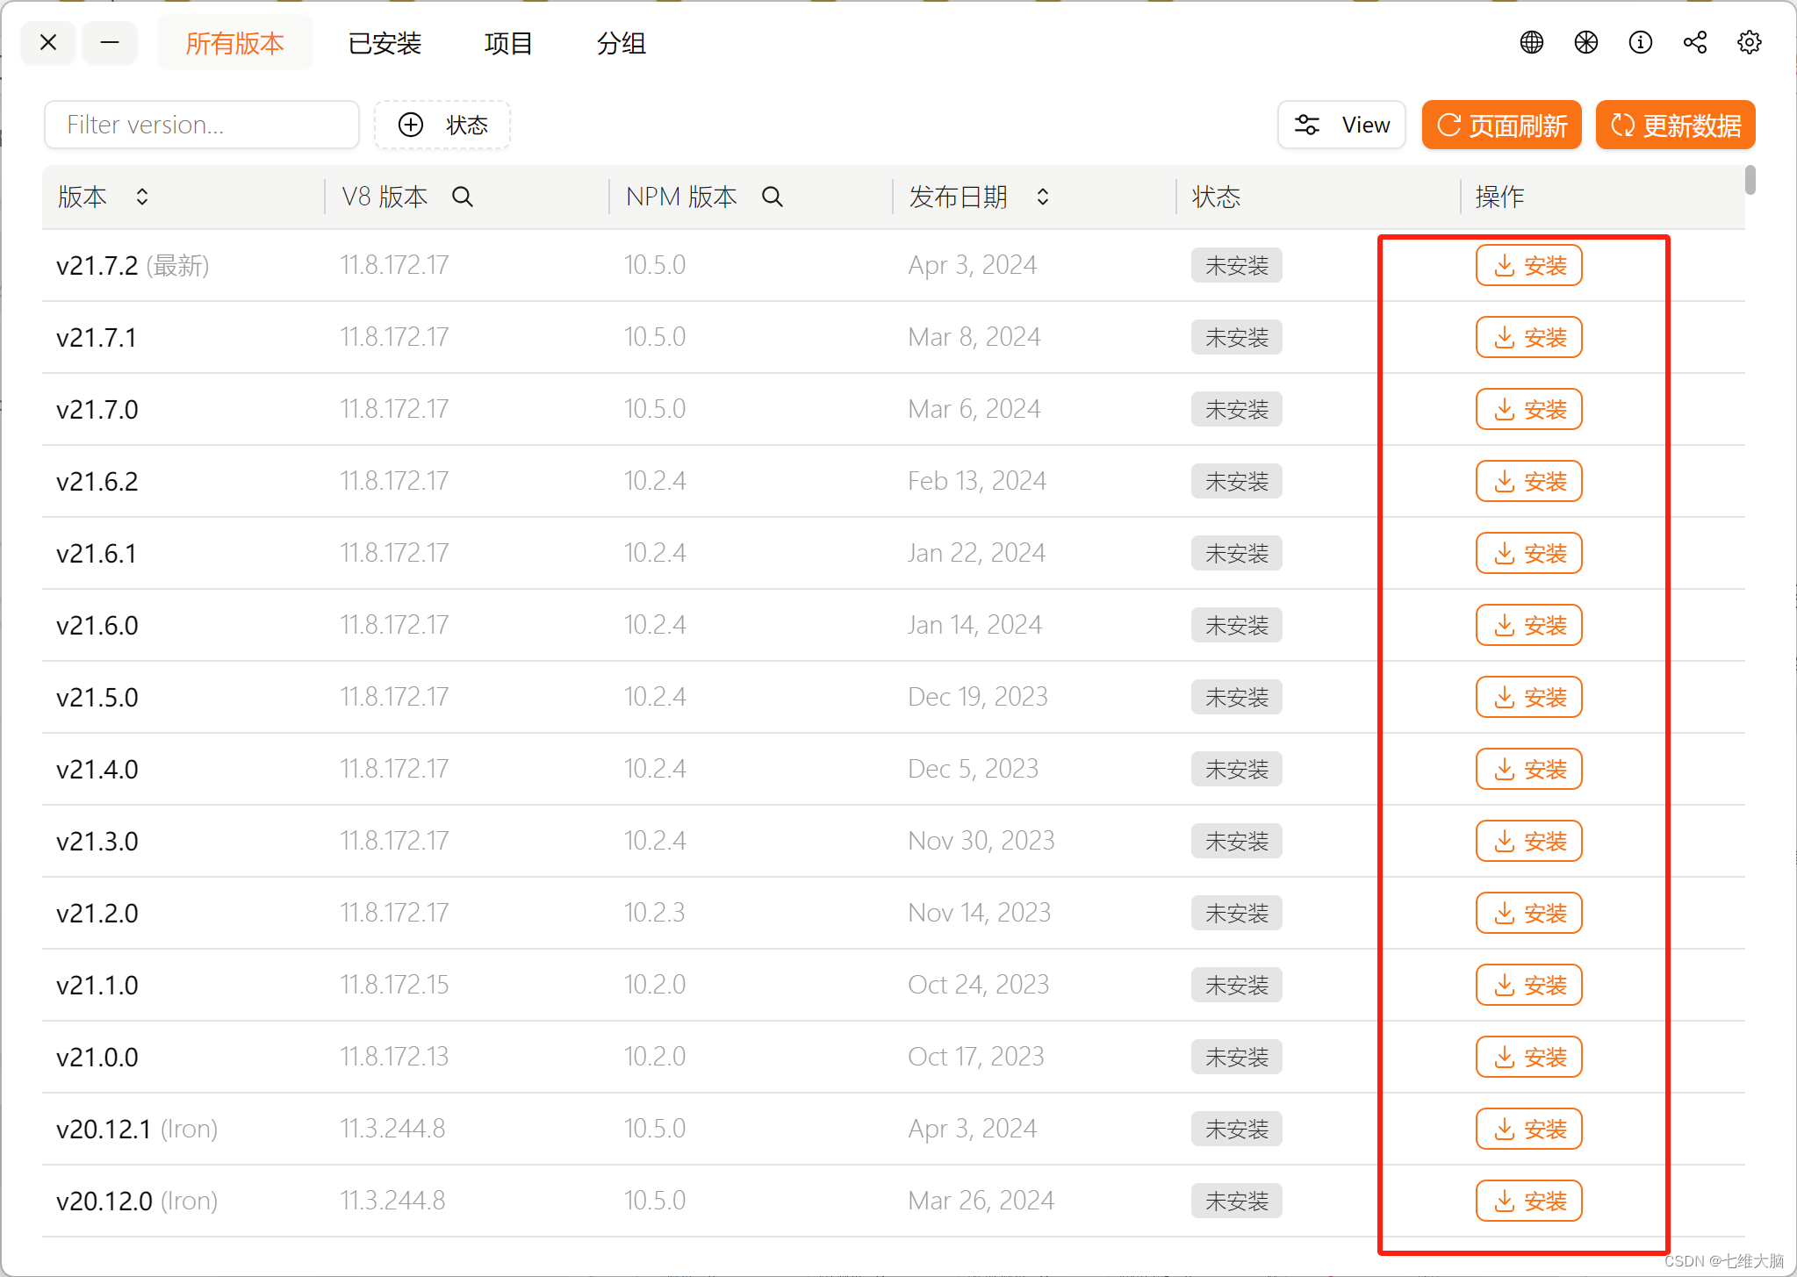The width and height of the screenshot is (1797, 1277).
Task: Open the info circle icon
Action: (1641, 42)
